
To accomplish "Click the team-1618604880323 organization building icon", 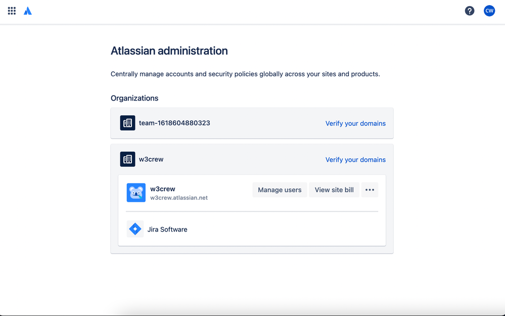I will [127, 123].
